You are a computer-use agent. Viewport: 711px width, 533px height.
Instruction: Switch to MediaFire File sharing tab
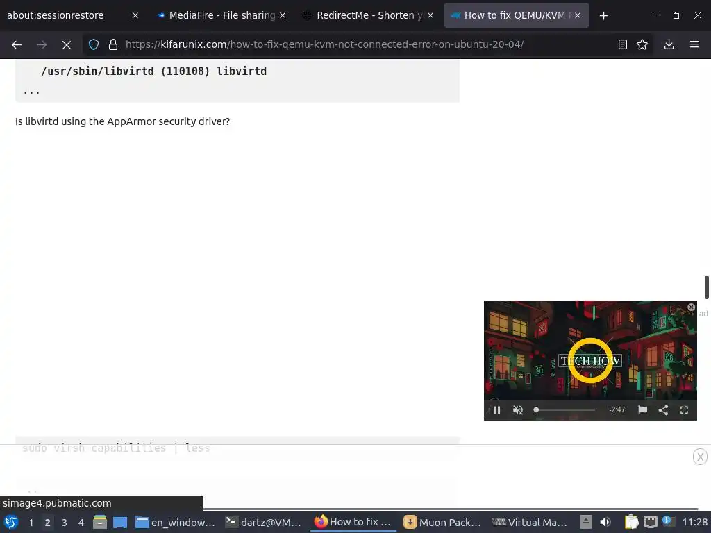pos(221,15)
